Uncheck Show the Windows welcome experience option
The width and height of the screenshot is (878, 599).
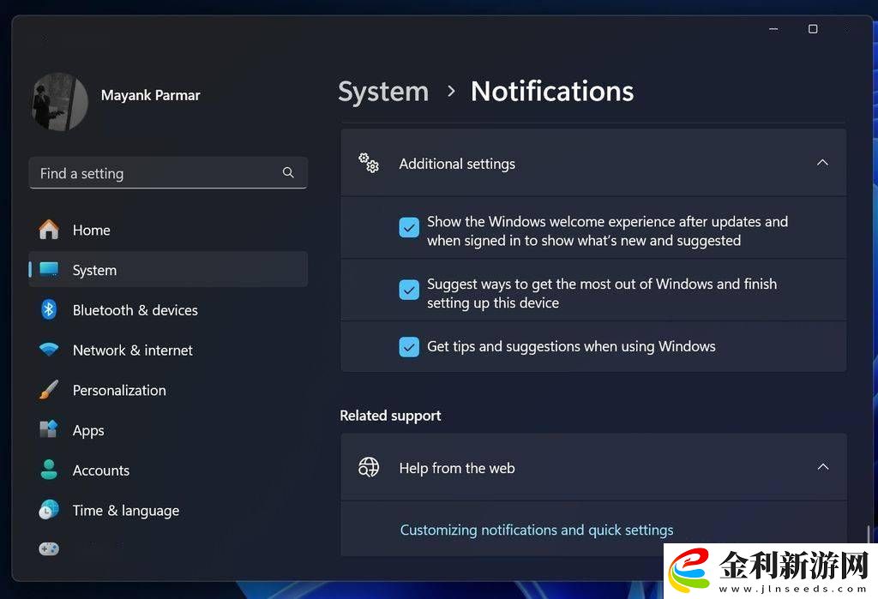(x=409, y=227)
